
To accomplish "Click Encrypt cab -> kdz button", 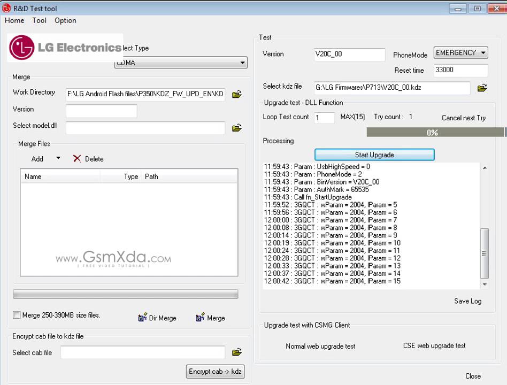I will 216,372.
